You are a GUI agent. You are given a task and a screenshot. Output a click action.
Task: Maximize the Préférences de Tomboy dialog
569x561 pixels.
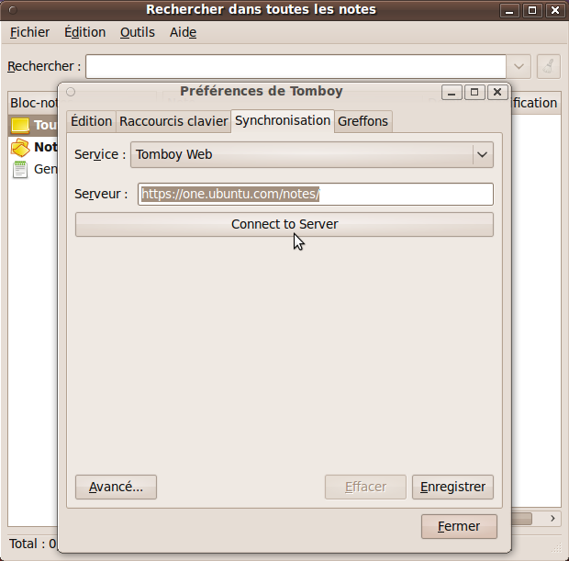click(474, 92)
